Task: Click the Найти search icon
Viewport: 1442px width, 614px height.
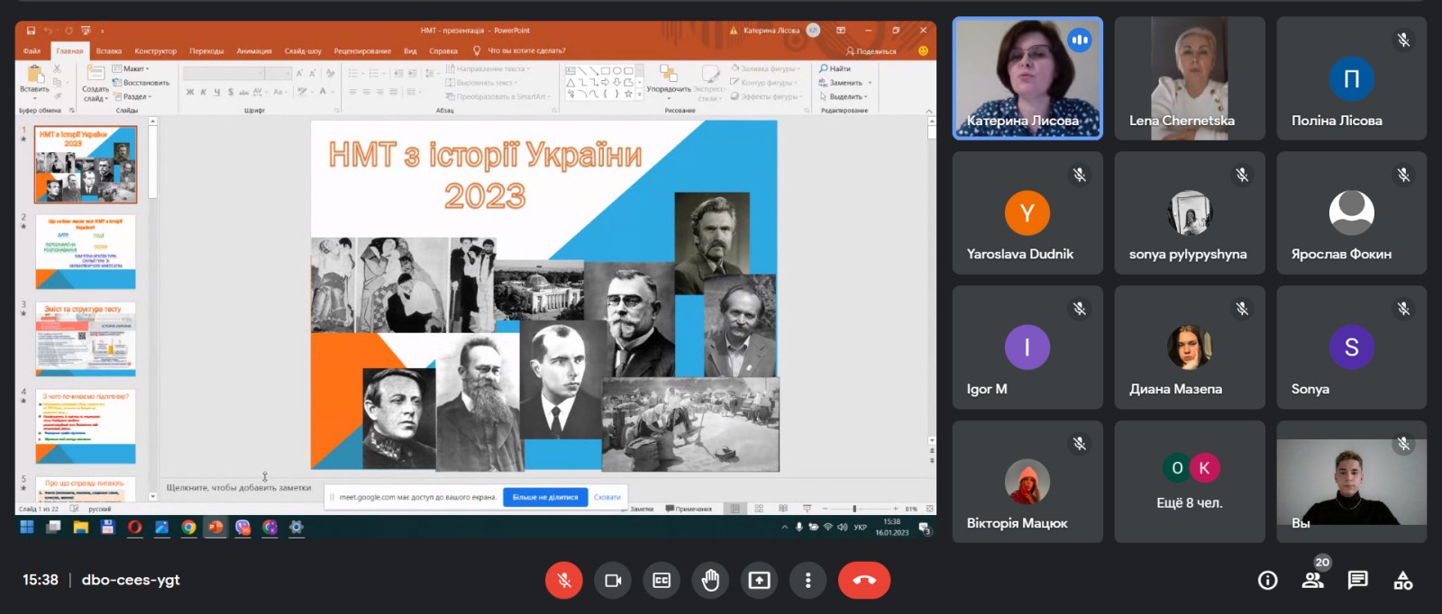Action: 824,68
